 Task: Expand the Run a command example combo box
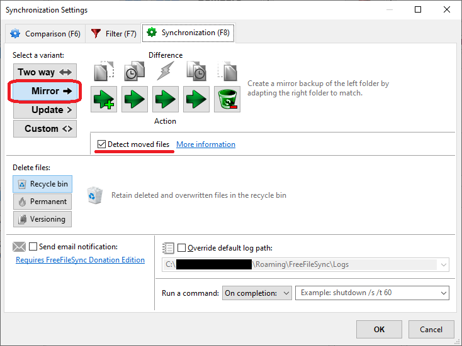tap(444, 293)
